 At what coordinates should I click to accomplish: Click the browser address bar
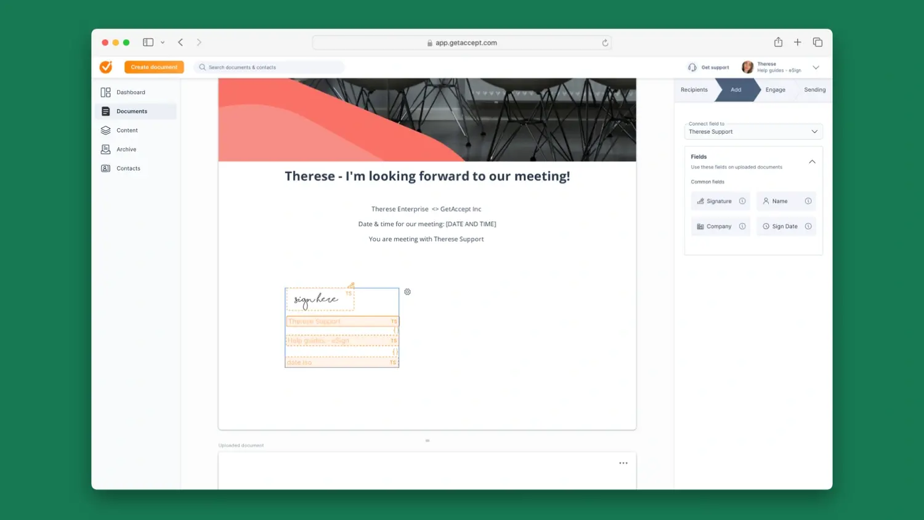462,43
